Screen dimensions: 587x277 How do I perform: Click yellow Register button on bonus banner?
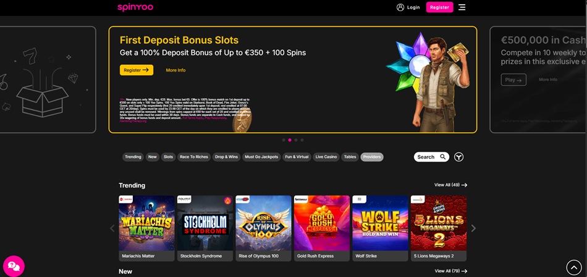click(137, 70)
